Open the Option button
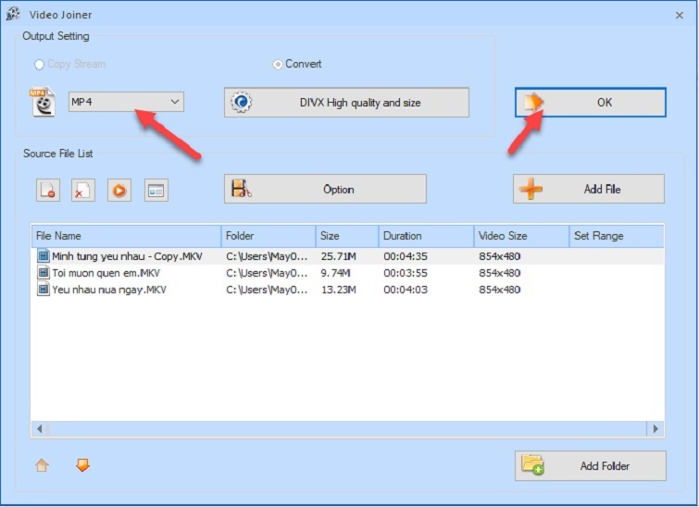The image size is (699, 507). pyautogui.click(x=325, y=189)
